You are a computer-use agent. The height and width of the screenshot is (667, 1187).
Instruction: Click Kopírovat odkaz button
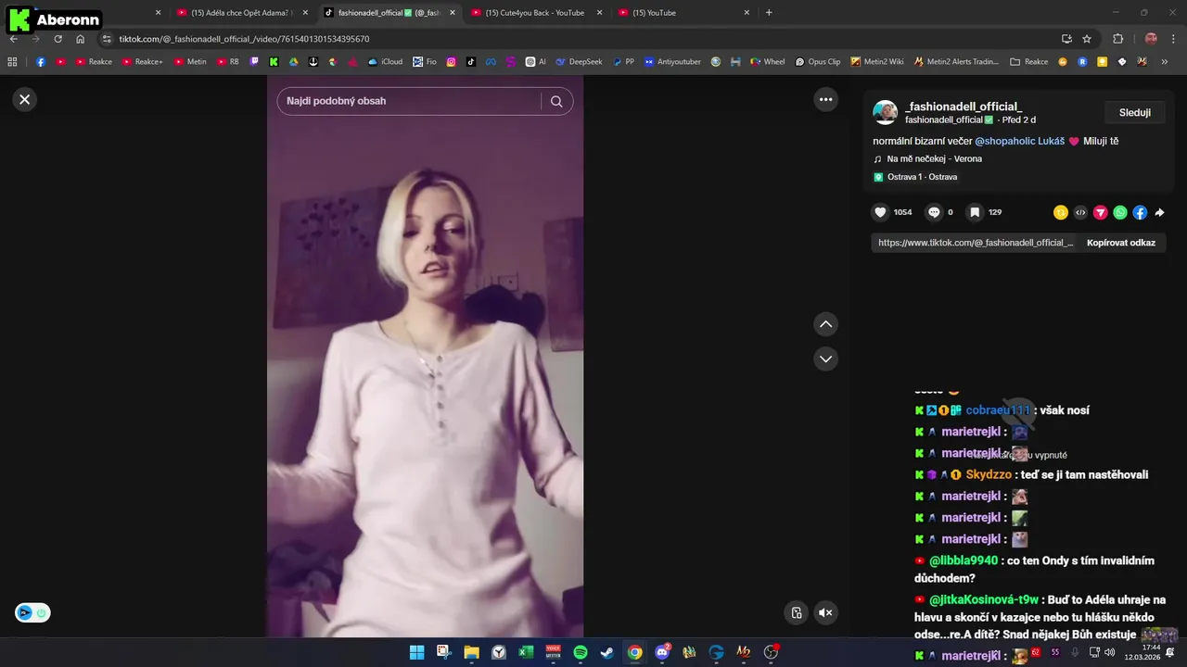click(x=1121, y=243)
